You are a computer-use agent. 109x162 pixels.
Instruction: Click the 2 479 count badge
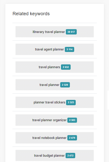tap(72, 138)
